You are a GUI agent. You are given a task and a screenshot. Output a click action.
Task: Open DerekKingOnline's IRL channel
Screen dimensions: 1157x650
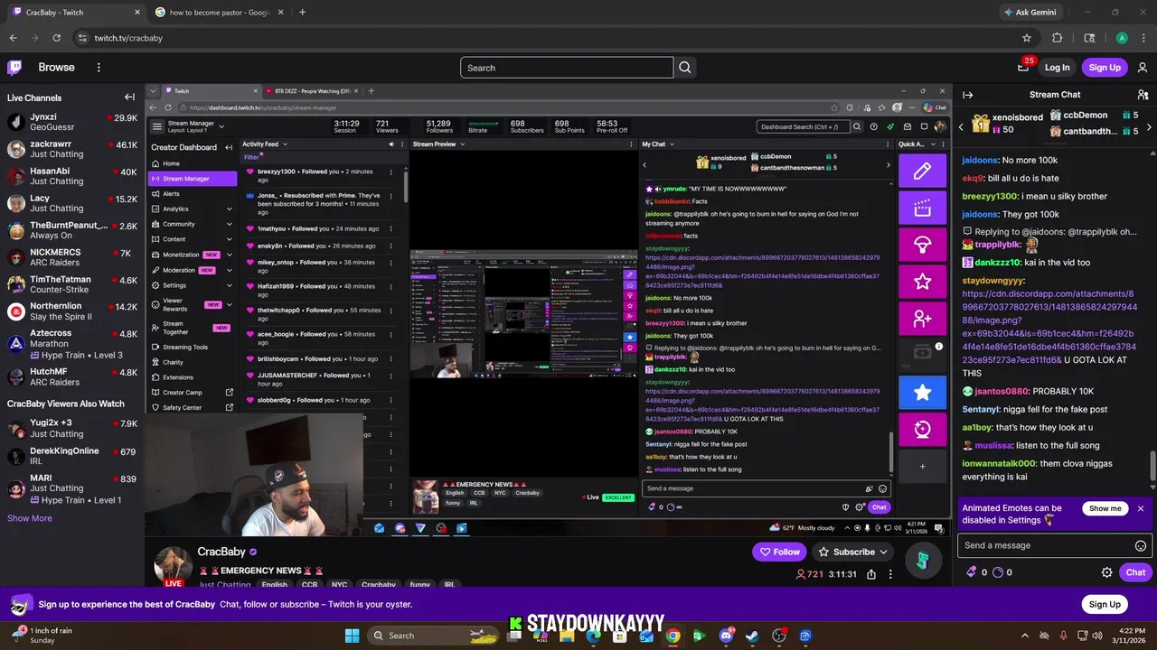(72, 456)
